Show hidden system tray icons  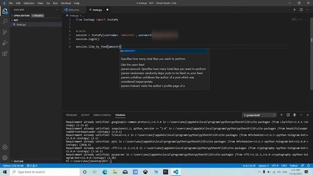point(259,172)
